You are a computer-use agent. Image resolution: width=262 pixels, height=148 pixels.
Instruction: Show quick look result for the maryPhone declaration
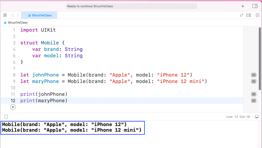tap(254, 81)
